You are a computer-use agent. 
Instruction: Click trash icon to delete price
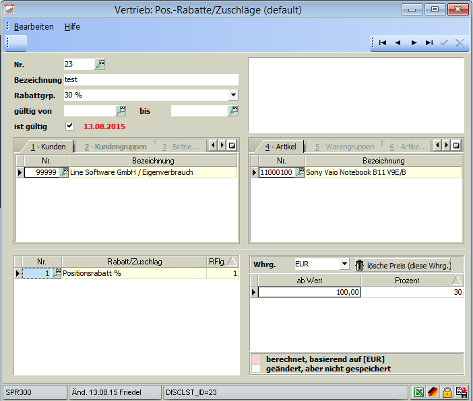tap(360, 265)
